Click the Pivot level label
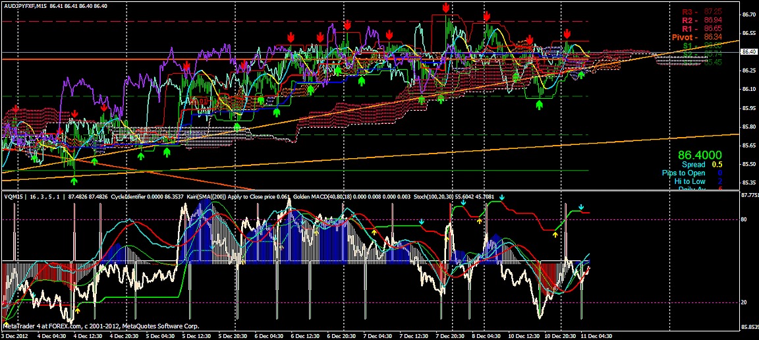Image resolution: width=759 pixels, height=340 pixels. tap(685, 38)
